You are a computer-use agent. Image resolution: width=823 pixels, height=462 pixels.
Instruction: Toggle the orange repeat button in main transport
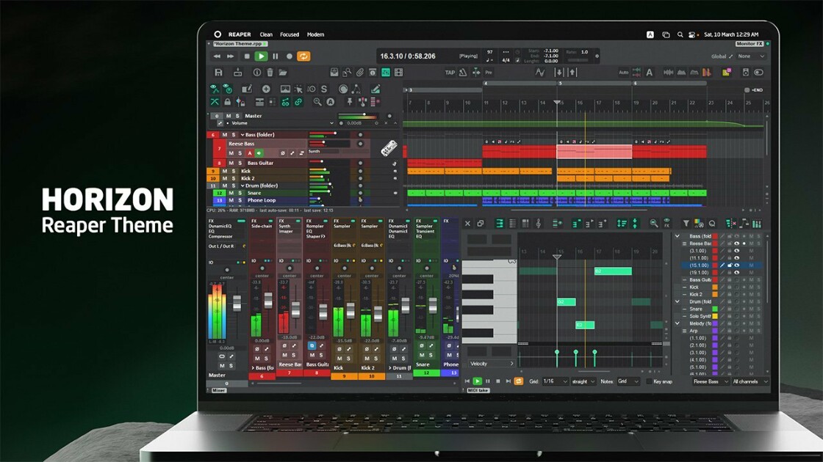tap(303, 56)
